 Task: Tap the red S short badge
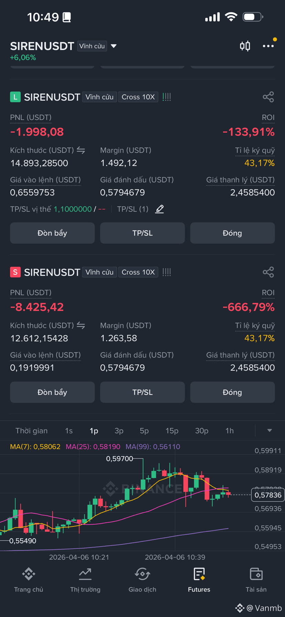pyautogui.click(x=15, y=272)
